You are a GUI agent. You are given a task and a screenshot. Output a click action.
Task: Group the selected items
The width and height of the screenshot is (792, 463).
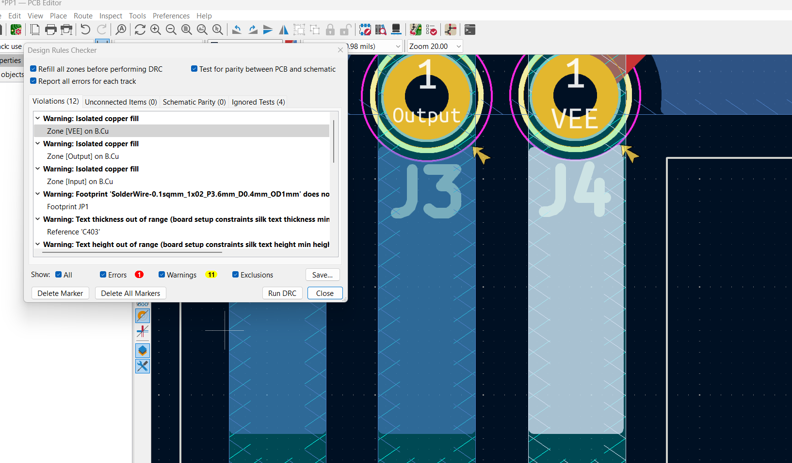pyautogui.click(x=299, y=30)
